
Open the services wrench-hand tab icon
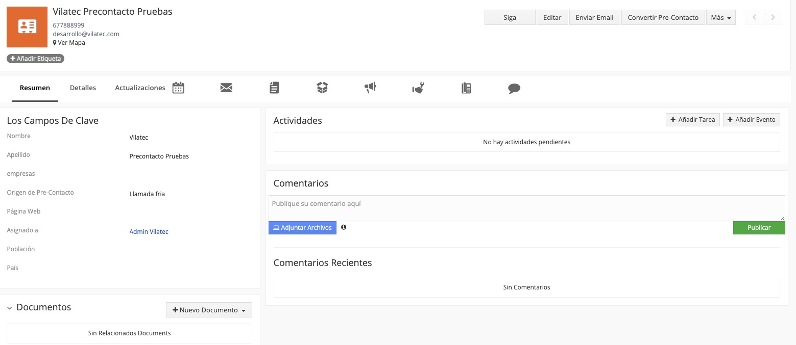(418, 89)
